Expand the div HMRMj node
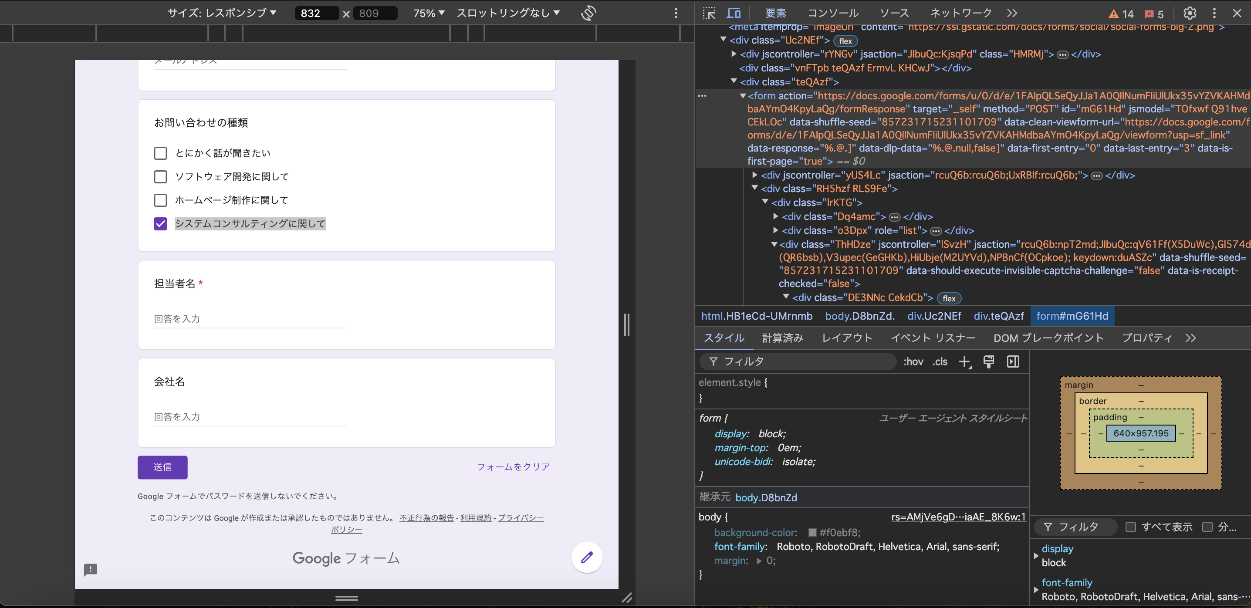The image size is (1251, 608). coord(734,54)
